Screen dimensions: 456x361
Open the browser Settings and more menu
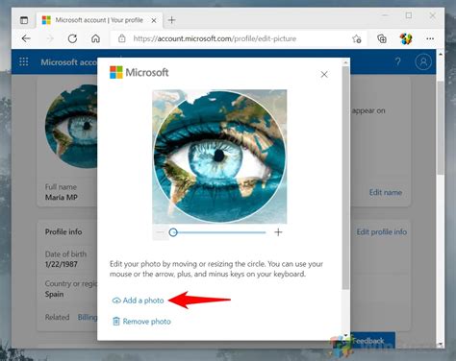(430, 38)
